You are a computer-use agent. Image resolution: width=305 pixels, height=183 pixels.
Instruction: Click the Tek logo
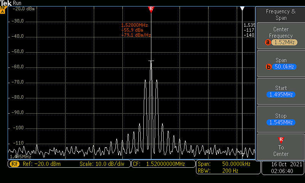click(x=6, y=3)
